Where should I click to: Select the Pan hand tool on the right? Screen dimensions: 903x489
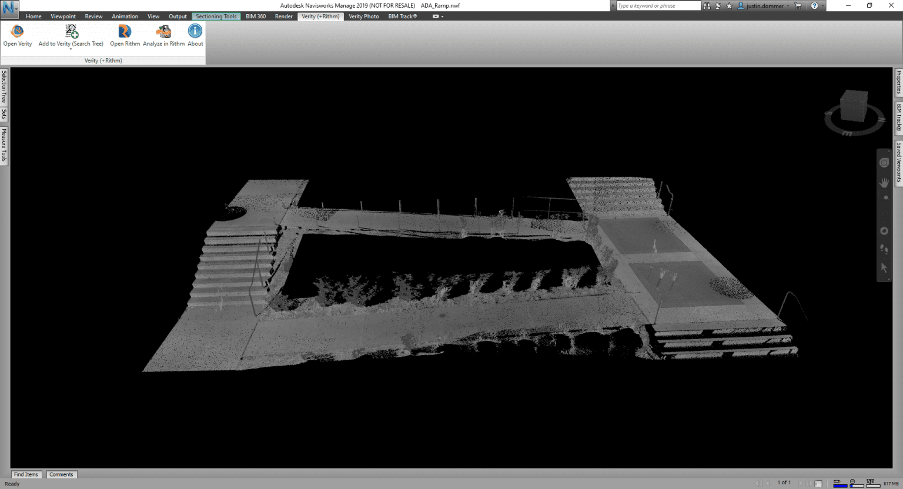click(884, 182)
